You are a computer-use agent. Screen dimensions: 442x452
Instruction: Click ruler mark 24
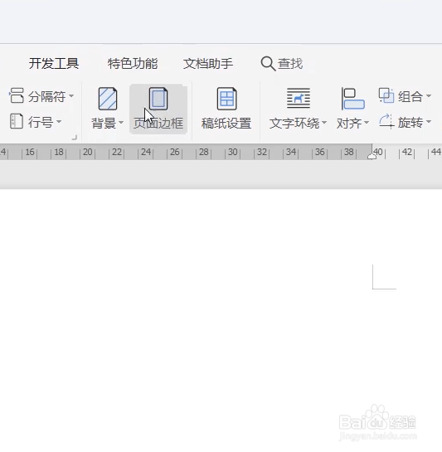point(146,152)
